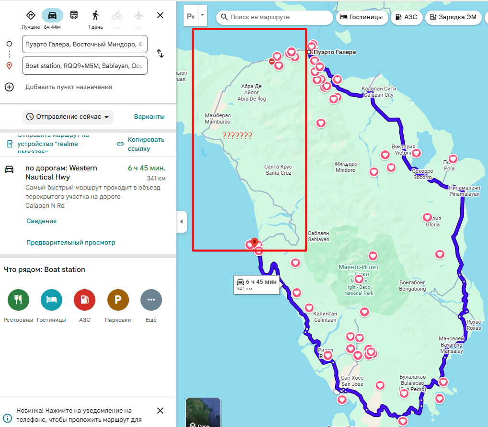
Task: Click the Санта Крус Santa Cruz label
Action: coord(278,170)
